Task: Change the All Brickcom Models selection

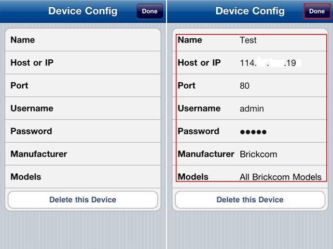Action: (280, 177)
